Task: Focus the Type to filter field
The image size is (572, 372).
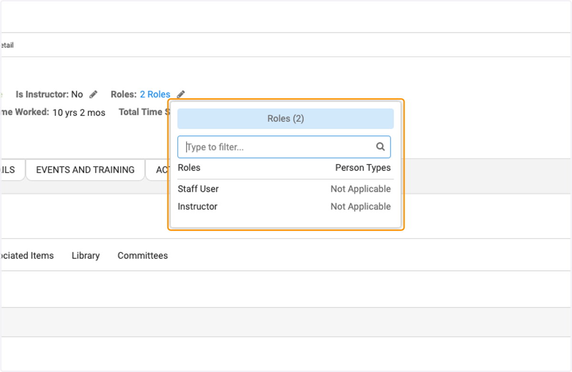Action: (284, 147)
